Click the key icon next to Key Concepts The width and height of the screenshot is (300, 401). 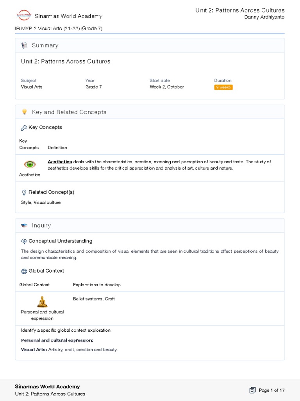coord(24,128)
